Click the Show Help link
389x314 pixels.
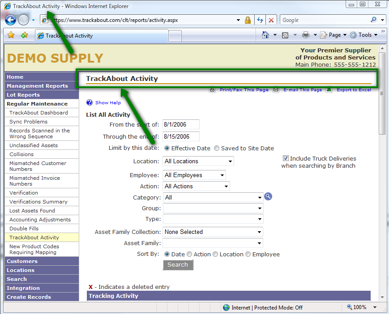108,102
